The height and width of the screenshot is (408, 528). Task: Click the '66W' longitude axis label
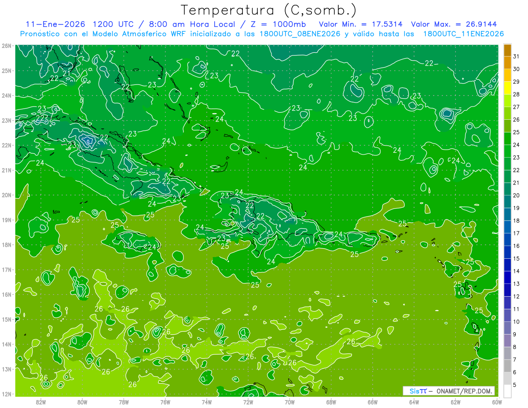[373, 402]
